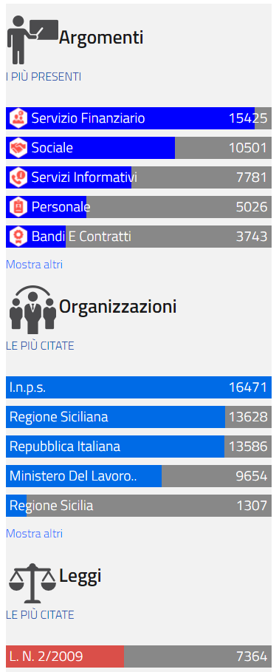Open the Repubblica Italiana entry
The image size is (279, 672).
coord(139,447)
